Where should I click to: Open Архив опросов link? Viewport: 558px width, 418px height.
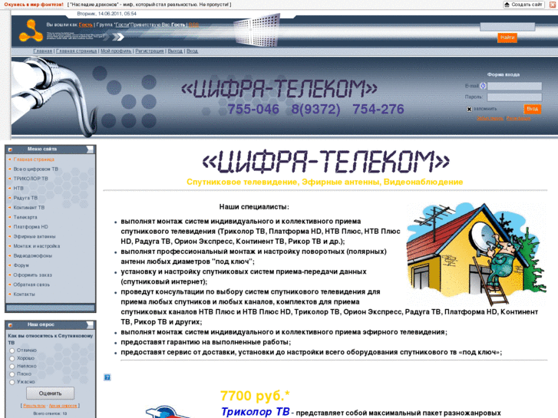63,406
